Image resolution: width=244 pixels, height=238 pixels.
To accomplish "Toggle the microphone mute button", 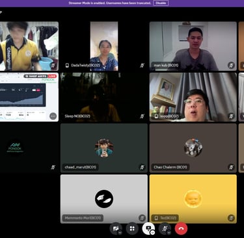I will [x=165, y=228].
